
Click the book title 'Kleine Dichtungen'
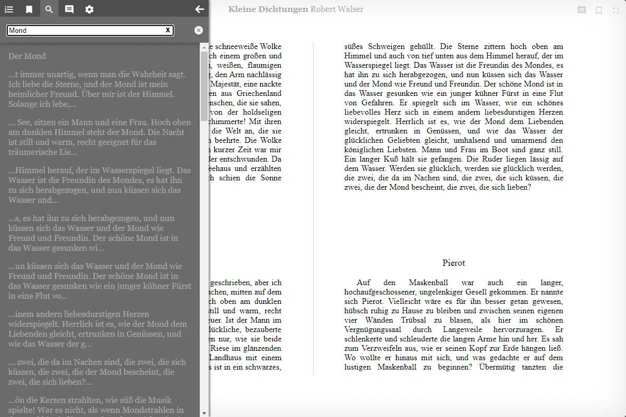tap(268, 9)
